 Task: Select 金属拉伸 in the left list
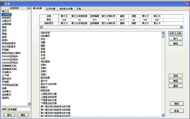pos(7,21)
